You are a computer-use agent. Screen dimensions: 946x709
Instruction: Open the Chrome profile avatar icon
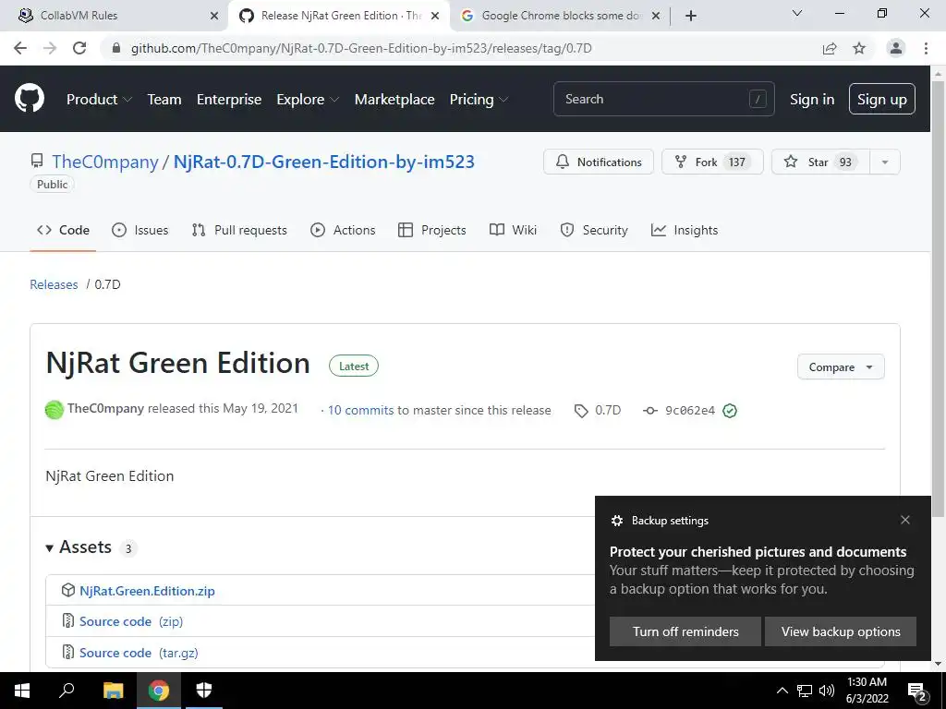(896, 48)
